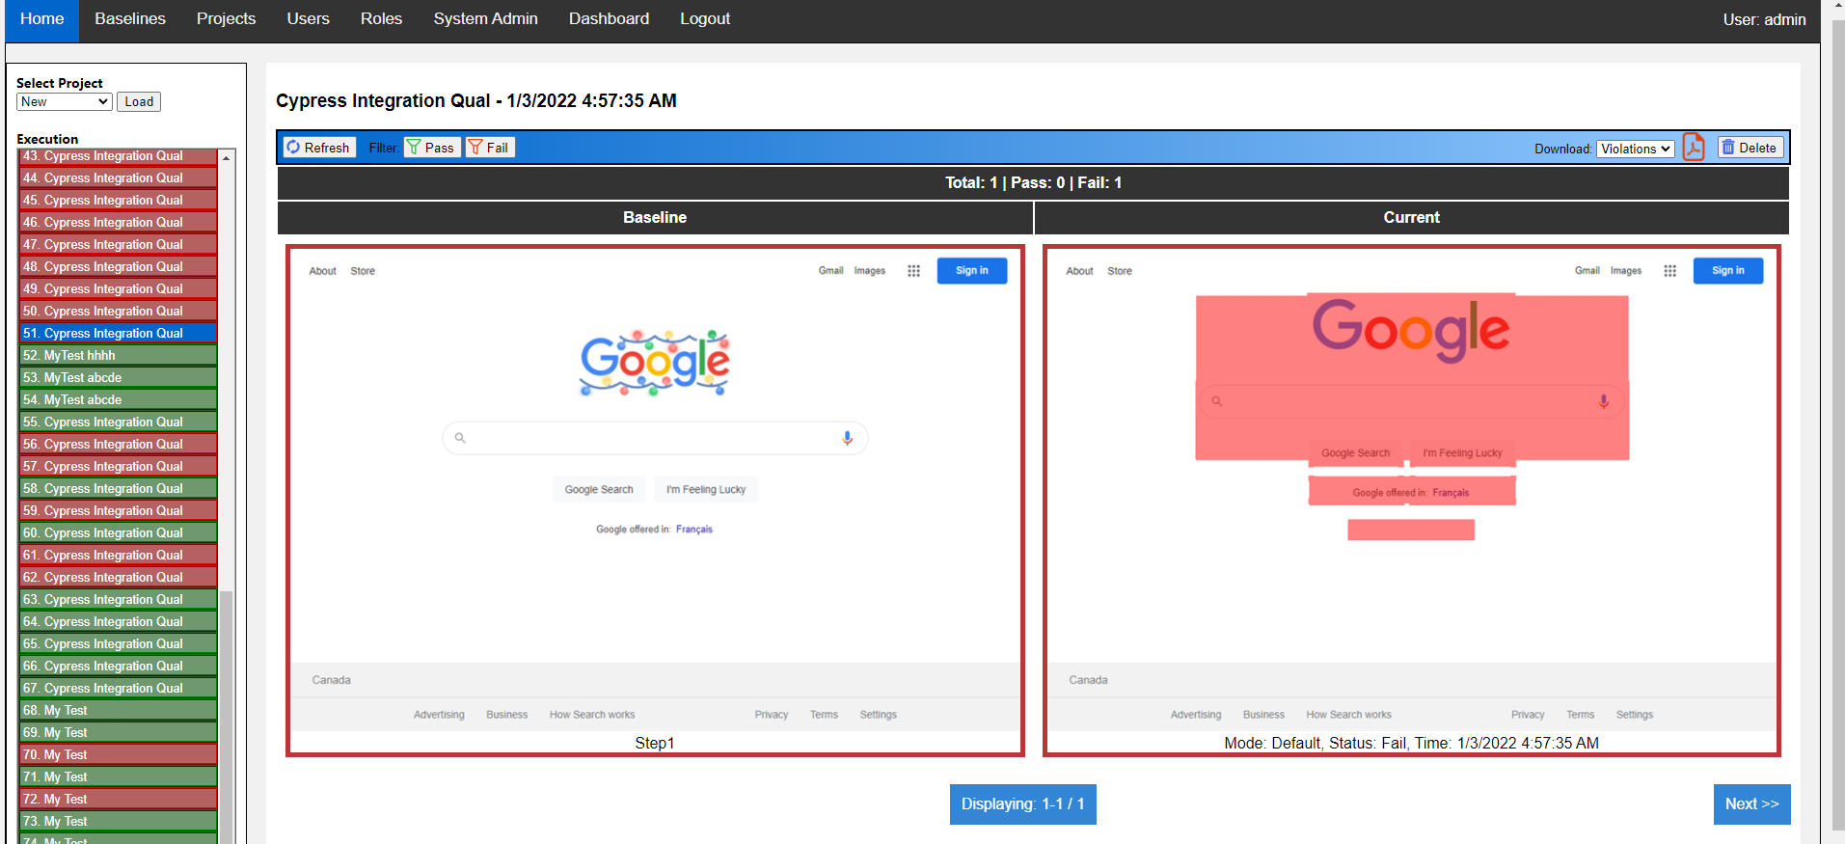Select execution 67. Cypress Integration Qual
The width and height of the screenshot is (1845, 844).
coord(118,689)
